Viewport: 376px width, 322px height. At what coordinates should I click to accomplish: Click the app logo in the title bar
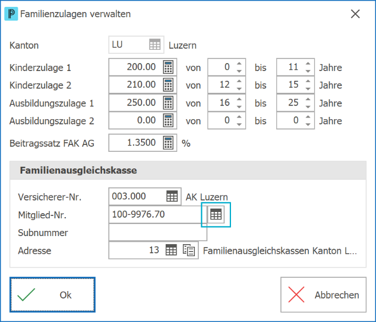11,14
